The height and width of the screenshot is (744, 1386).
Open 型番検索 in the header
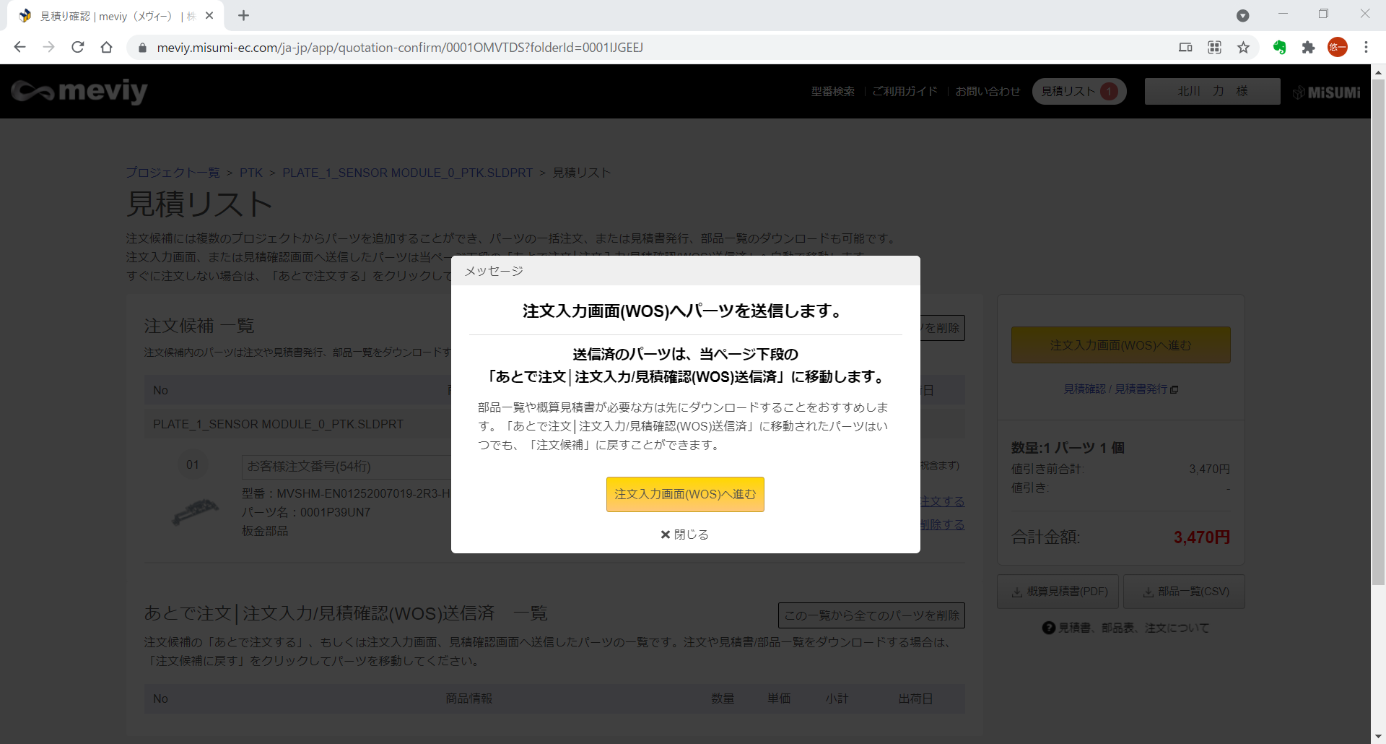[832, 91]
